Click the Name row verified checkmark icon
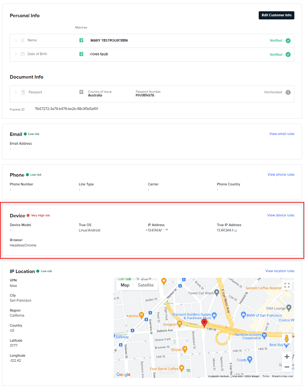This screenshot has height=388, width=305. pos(288,41)
